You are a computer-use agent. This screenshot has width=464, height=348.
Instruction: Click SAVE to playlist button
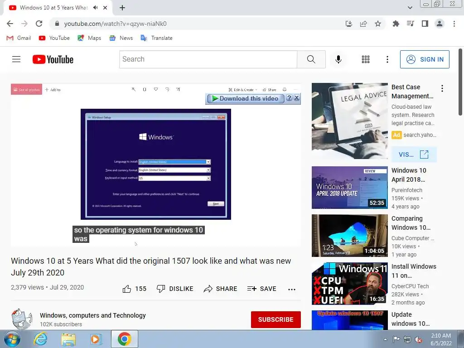coord(262,289)
